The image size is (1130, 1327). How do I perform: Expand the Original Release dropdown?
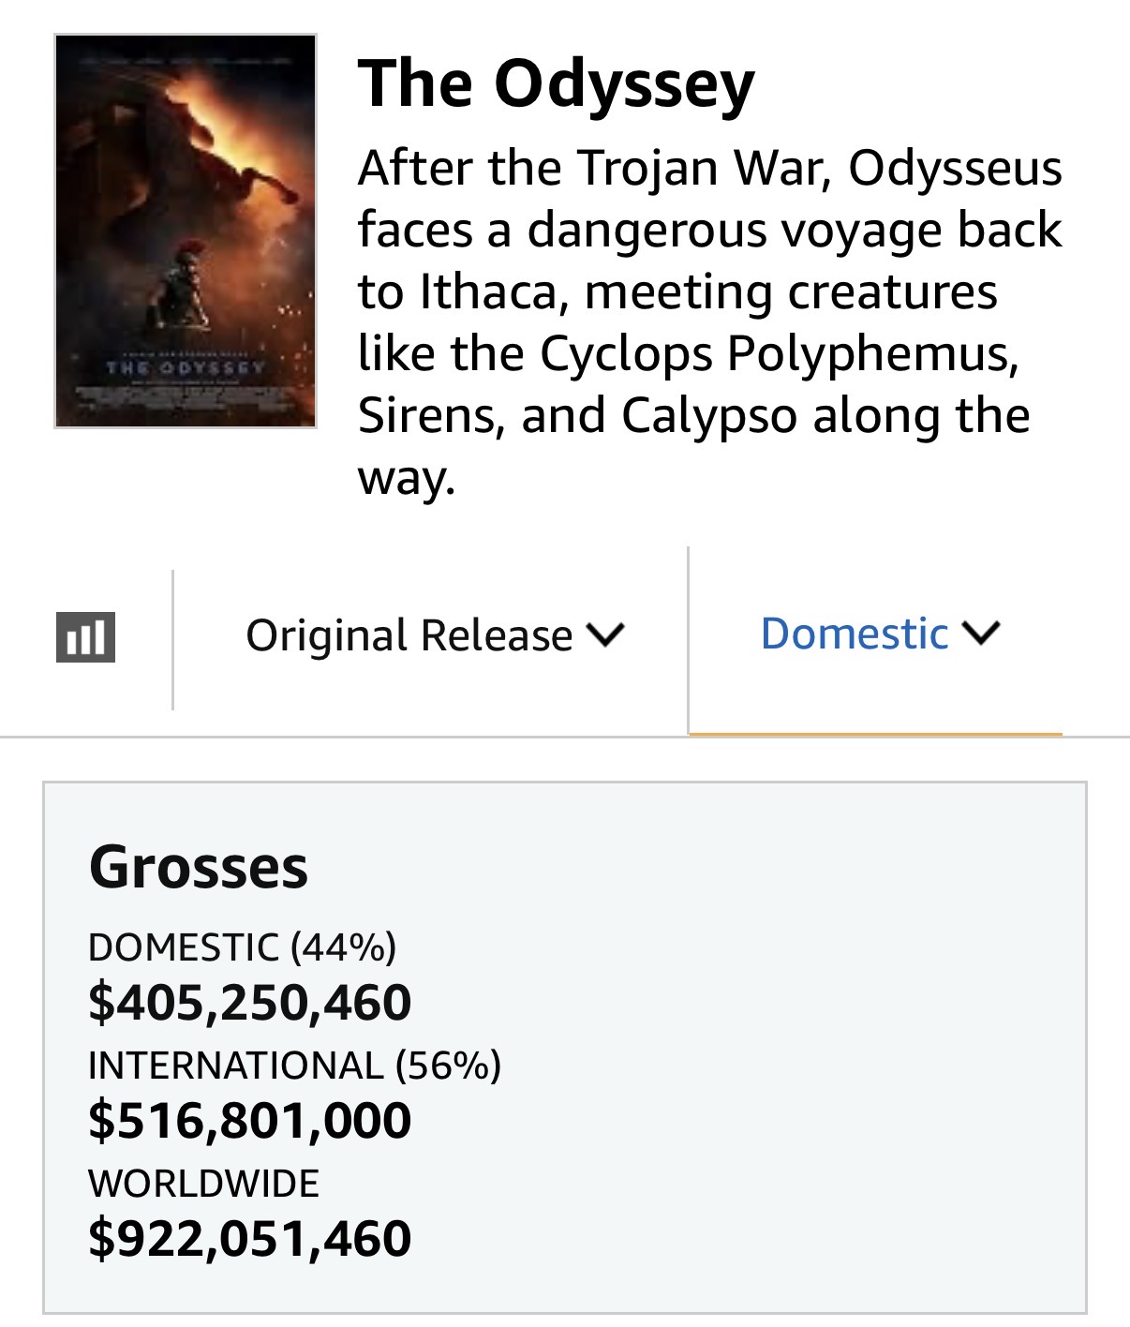pos(435,635)
